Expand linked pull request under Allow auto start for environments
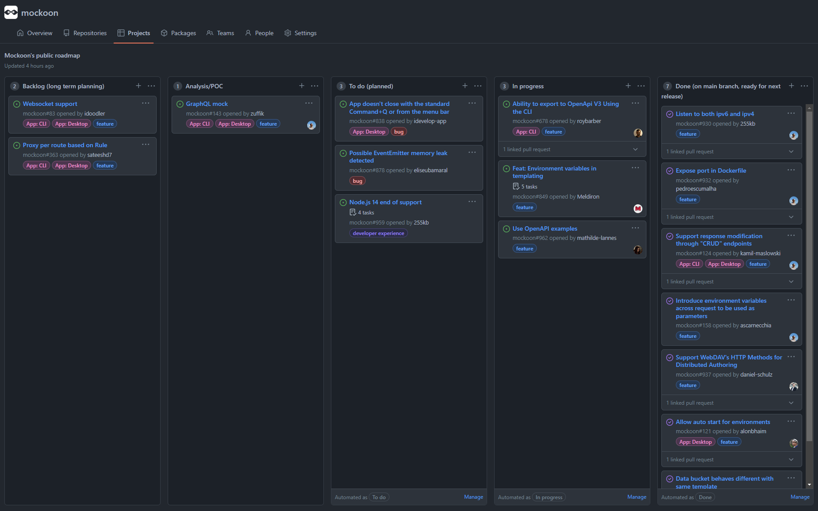The height and width of the screenshot is (511, 818). coord(791,459)
